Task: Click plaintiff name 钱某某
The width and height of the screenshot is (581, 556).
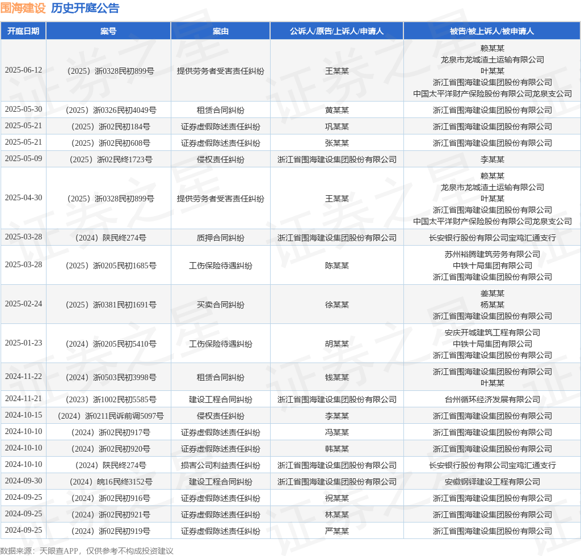Action: pyautogui.click(x=337, y=377)
